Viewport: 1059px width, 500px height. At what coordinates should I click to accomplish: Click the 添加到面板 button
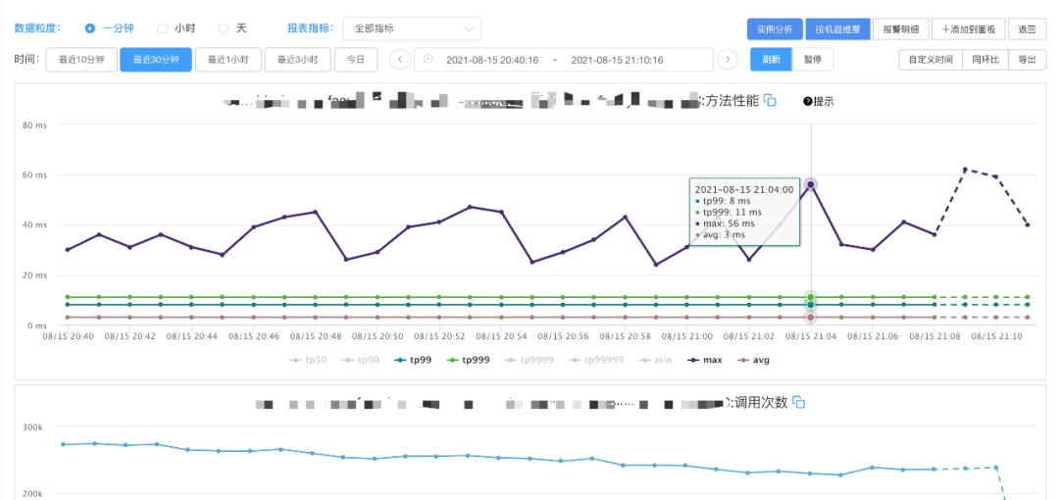coord(968,29)
